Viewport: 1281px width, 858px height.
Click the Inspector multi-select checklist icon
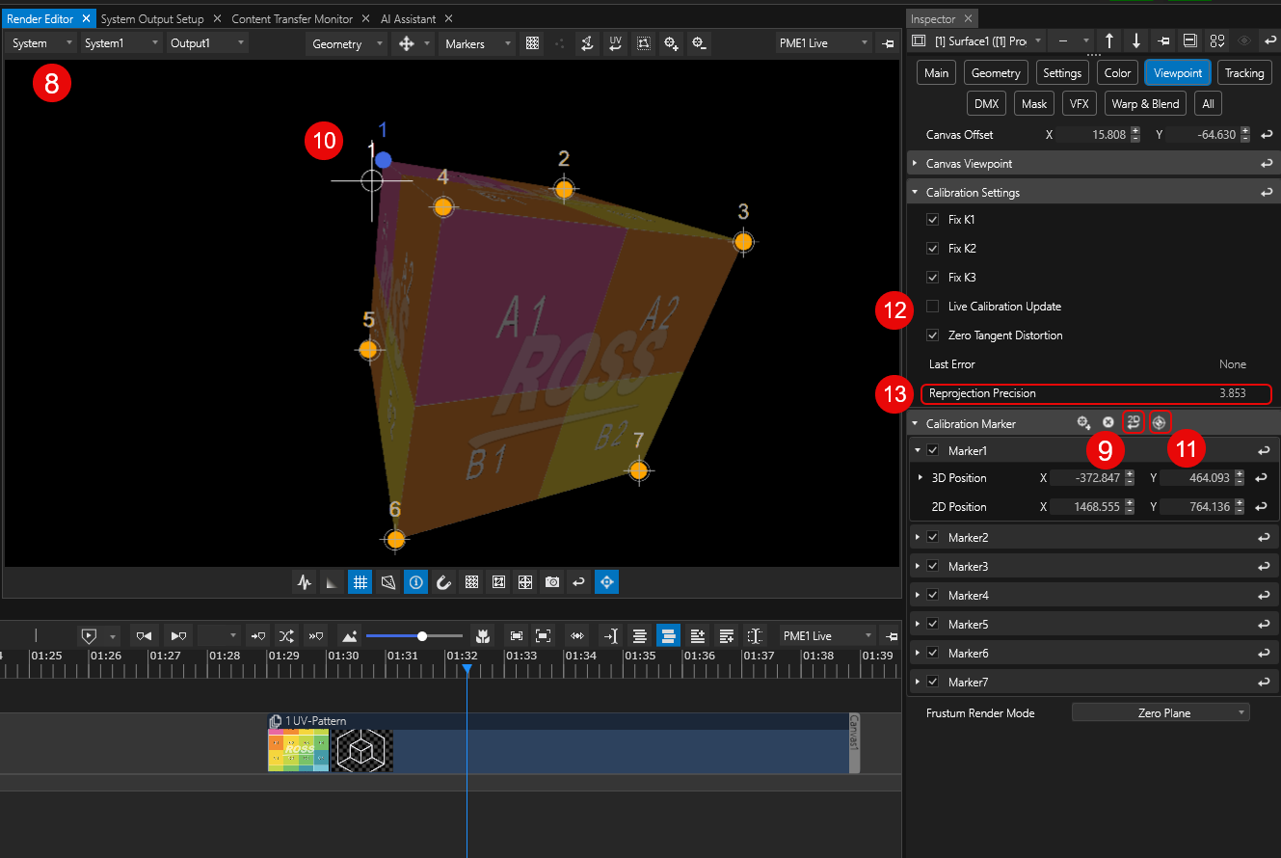[x=1217, y=40]
